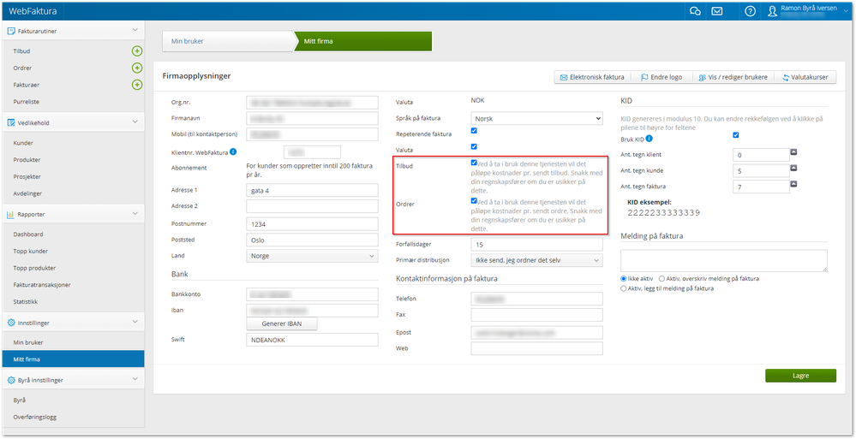Collapse the Fakturarutiner section chevron
This screenshot has width=856, height=439.
click(135, 31)
